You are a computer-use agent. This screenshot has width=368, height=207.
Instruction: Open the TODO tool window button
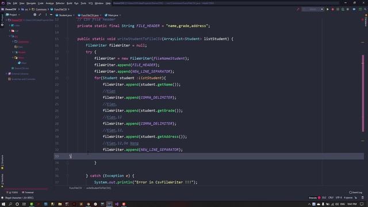12,193
